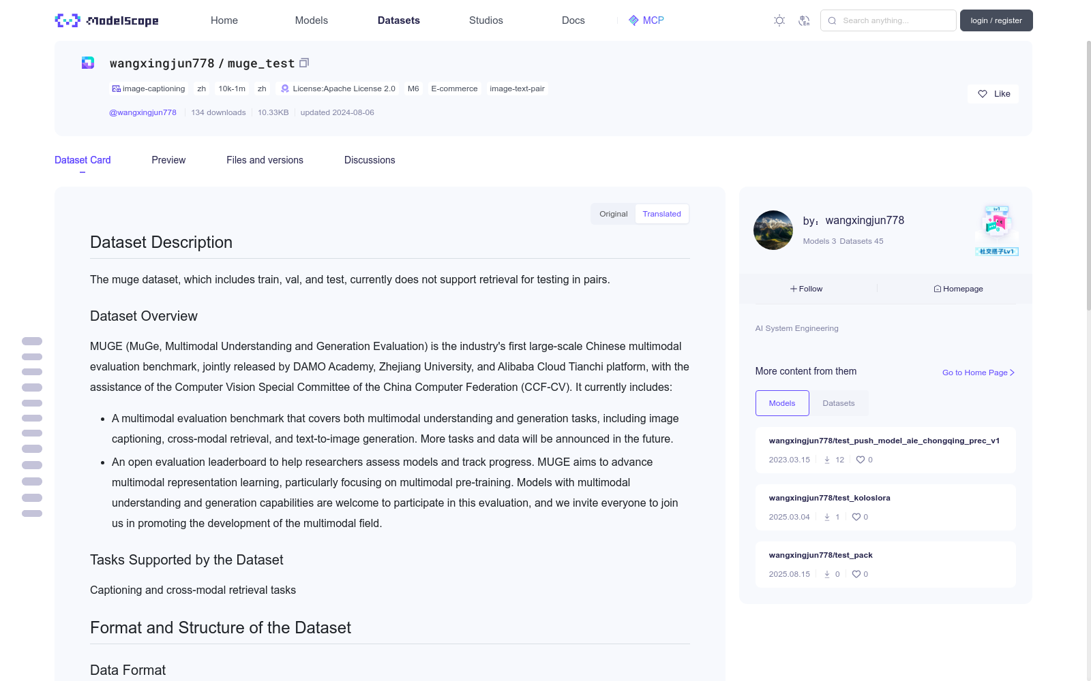The width and height of the screenshot is (1091, 681).
Task: Click the user badge icon in author card
Action: click(996, 230)
